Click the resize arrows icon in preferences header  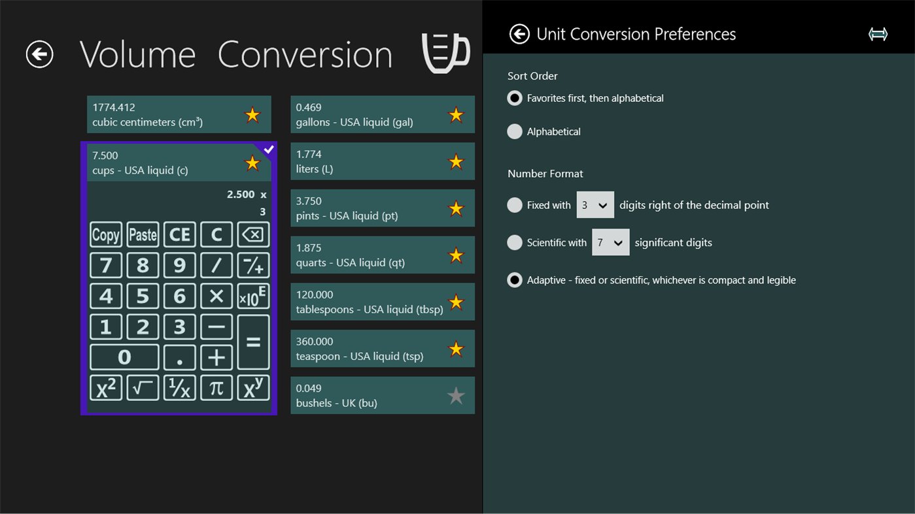point(878,33)
